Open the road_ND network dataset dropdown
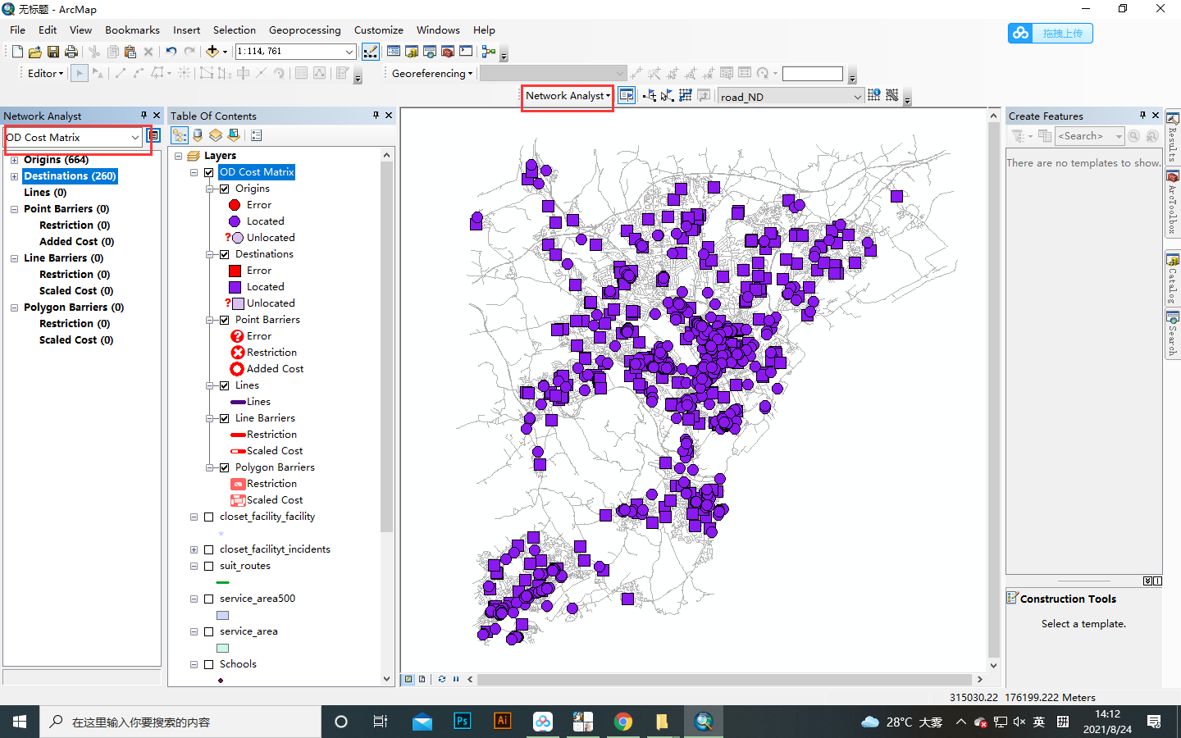Viewport: 1181px width, 738px height. point(855,96)
